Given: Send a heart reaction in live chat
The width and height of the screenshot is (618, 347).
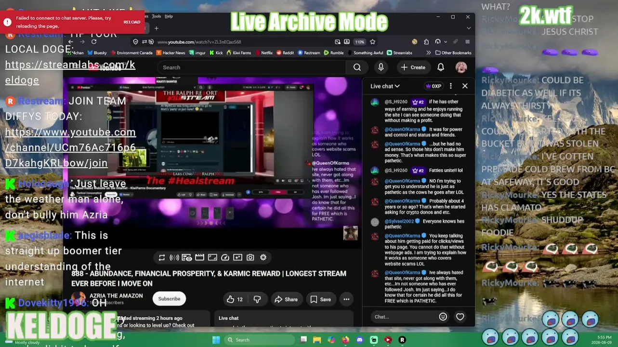Looking at the screenshot, I should tap(460, 317).
